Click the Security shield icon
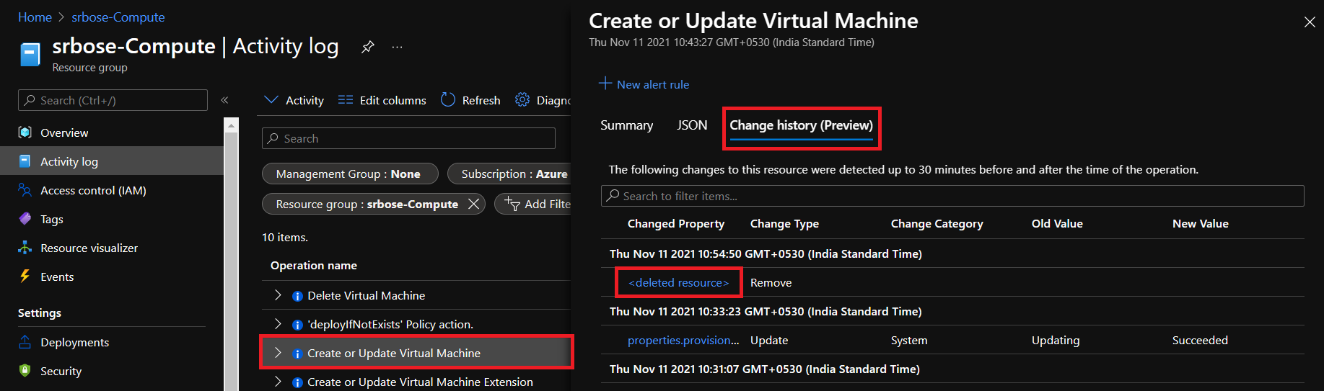Image resolution: width=1324 pixels, height=391 pixels. click(x=25, y=371)
